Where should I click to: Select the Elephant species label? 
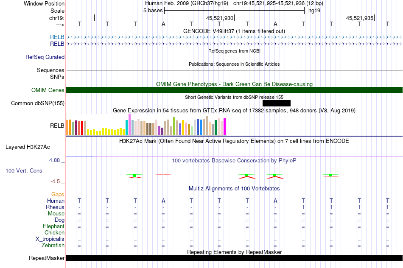[53, 226]
